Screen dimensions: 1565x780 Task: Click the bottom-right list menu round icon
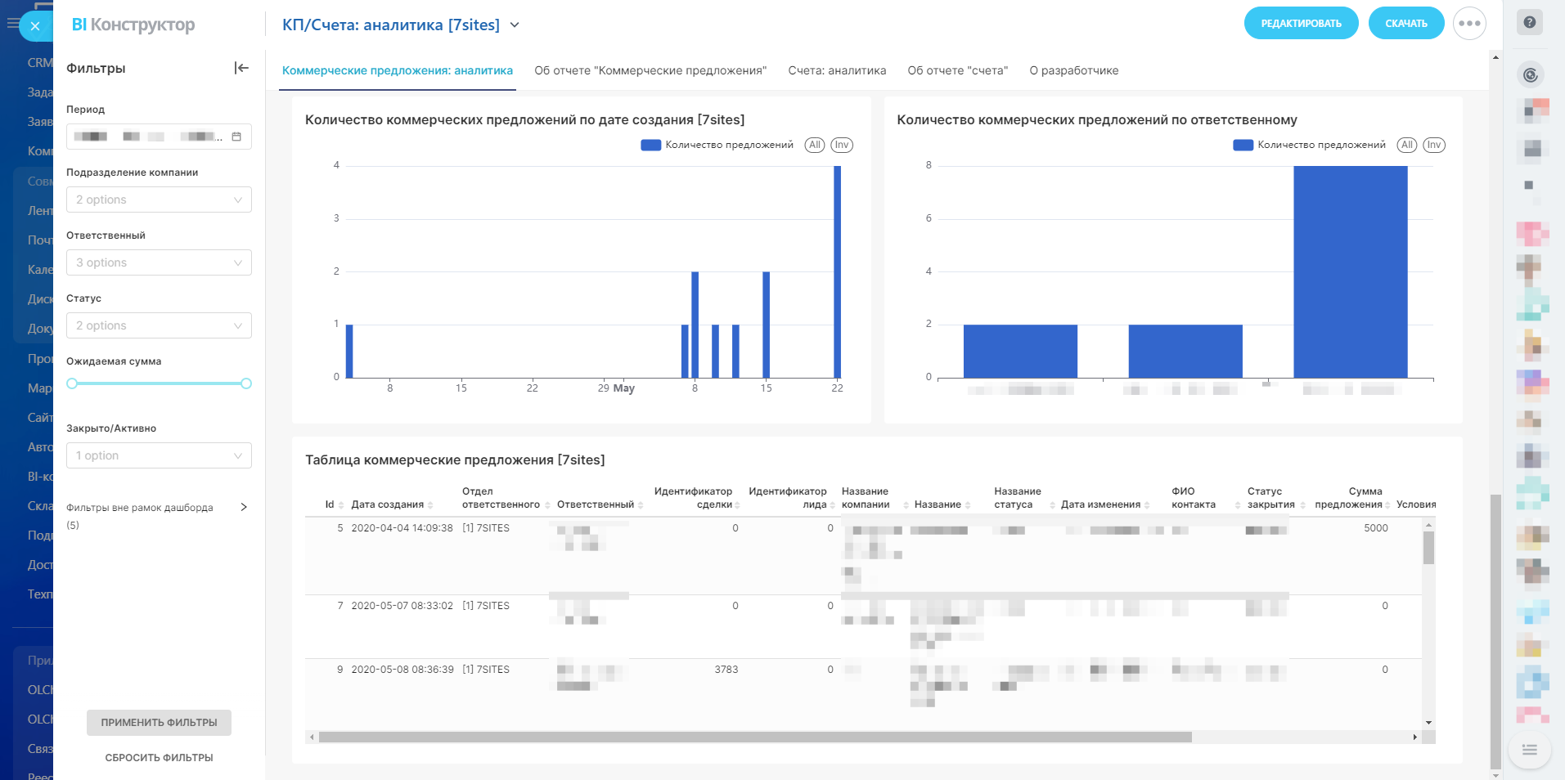click(x=1529, y=750)
